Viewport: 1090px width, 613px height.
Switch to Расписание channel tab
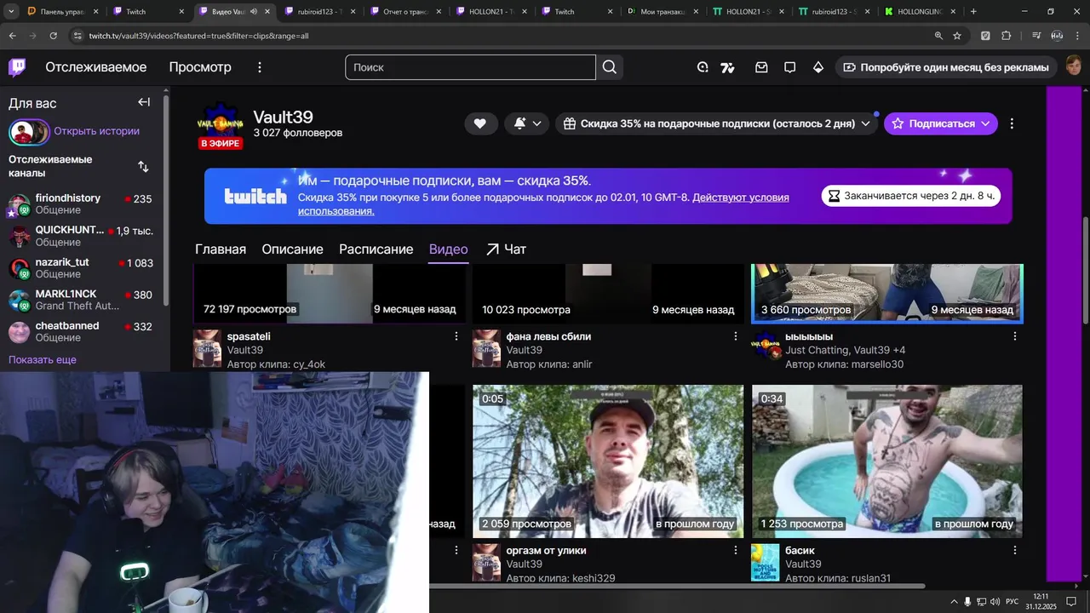376,249
